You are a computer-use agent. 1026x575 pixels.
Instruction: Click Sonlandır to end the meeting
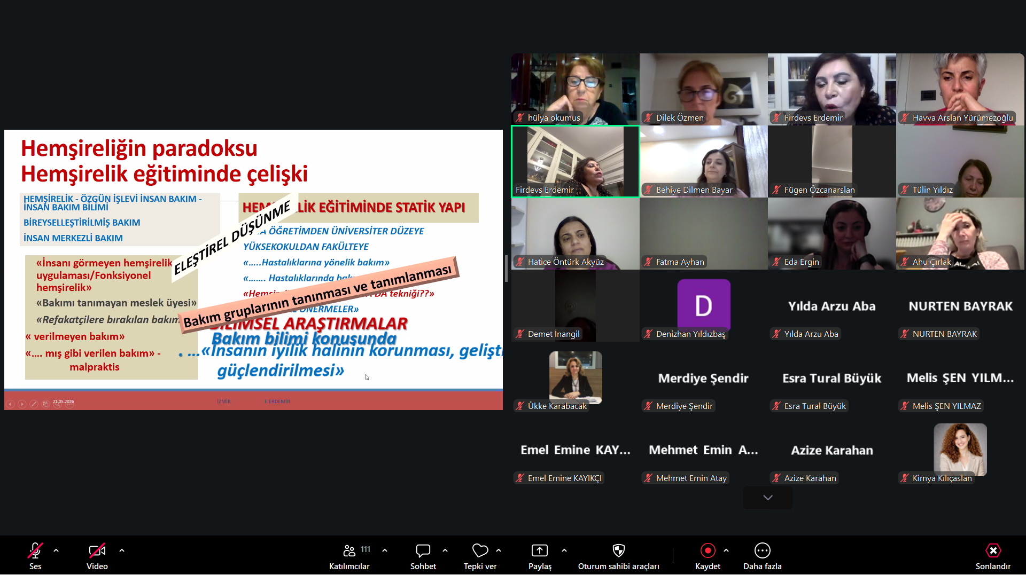pyautogui.click(x=993, y=556)
